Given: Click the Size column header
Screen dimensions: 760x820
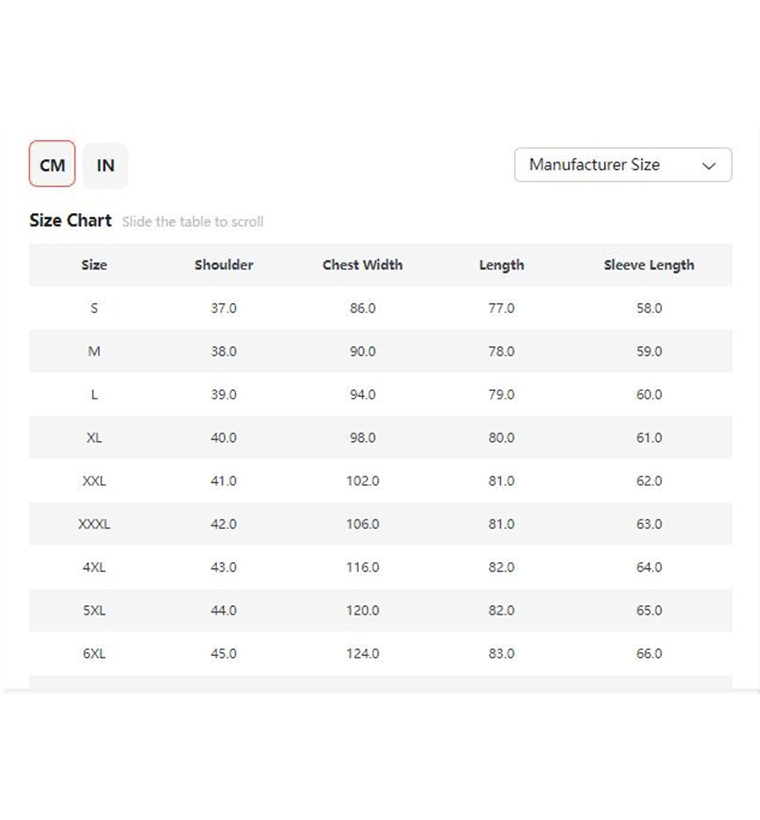Looking at the screenshot, I should click(94, 264).
